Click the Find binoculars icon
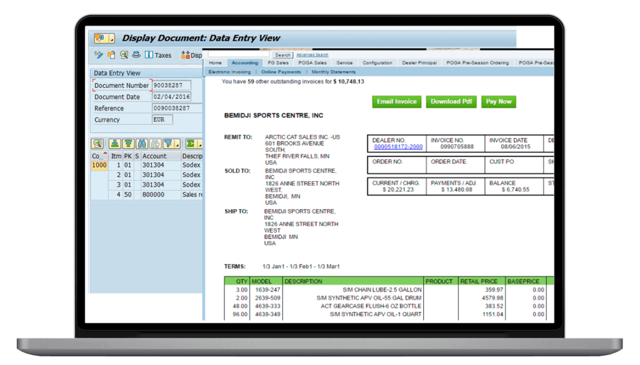Image resolution: width=640 pixels, height=365 pixels. point(142,144)
